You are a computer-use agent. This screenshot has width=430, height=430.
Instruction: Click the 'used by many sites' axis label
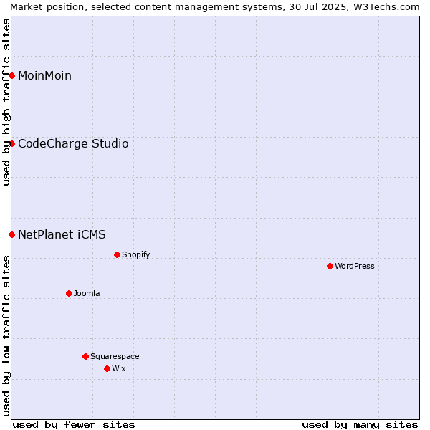pos(360,425)
